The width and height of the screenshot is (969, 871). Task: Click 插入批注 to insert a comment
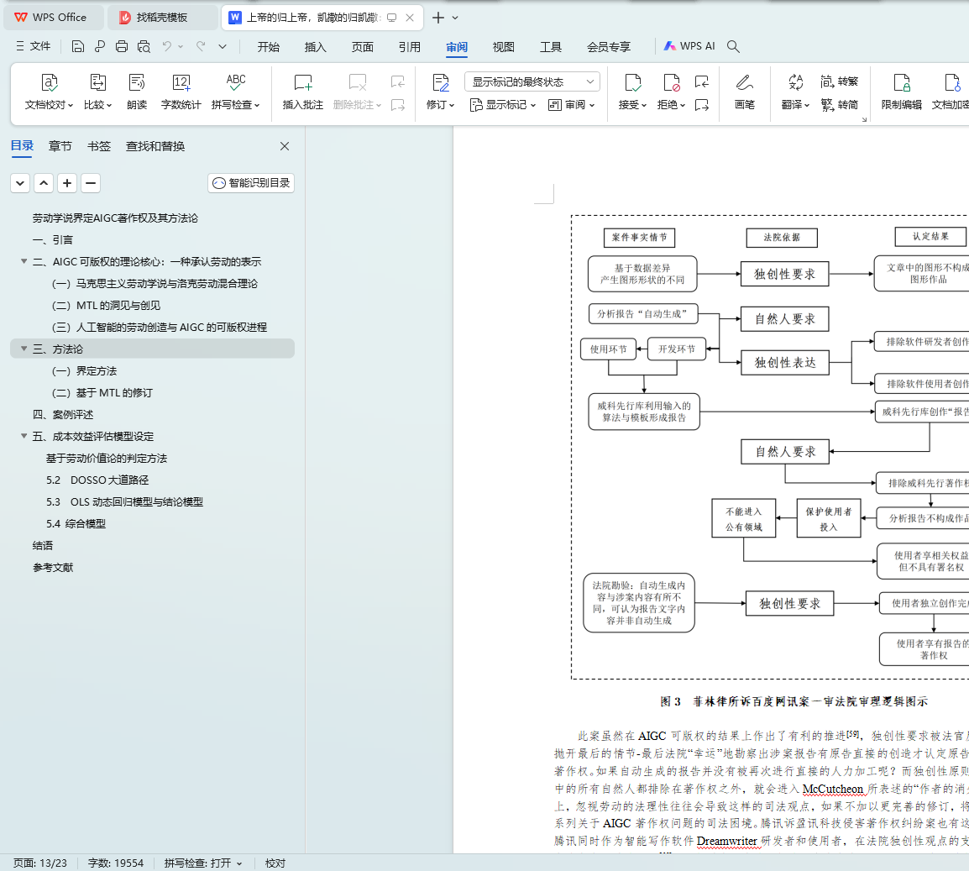coord(303,92)
